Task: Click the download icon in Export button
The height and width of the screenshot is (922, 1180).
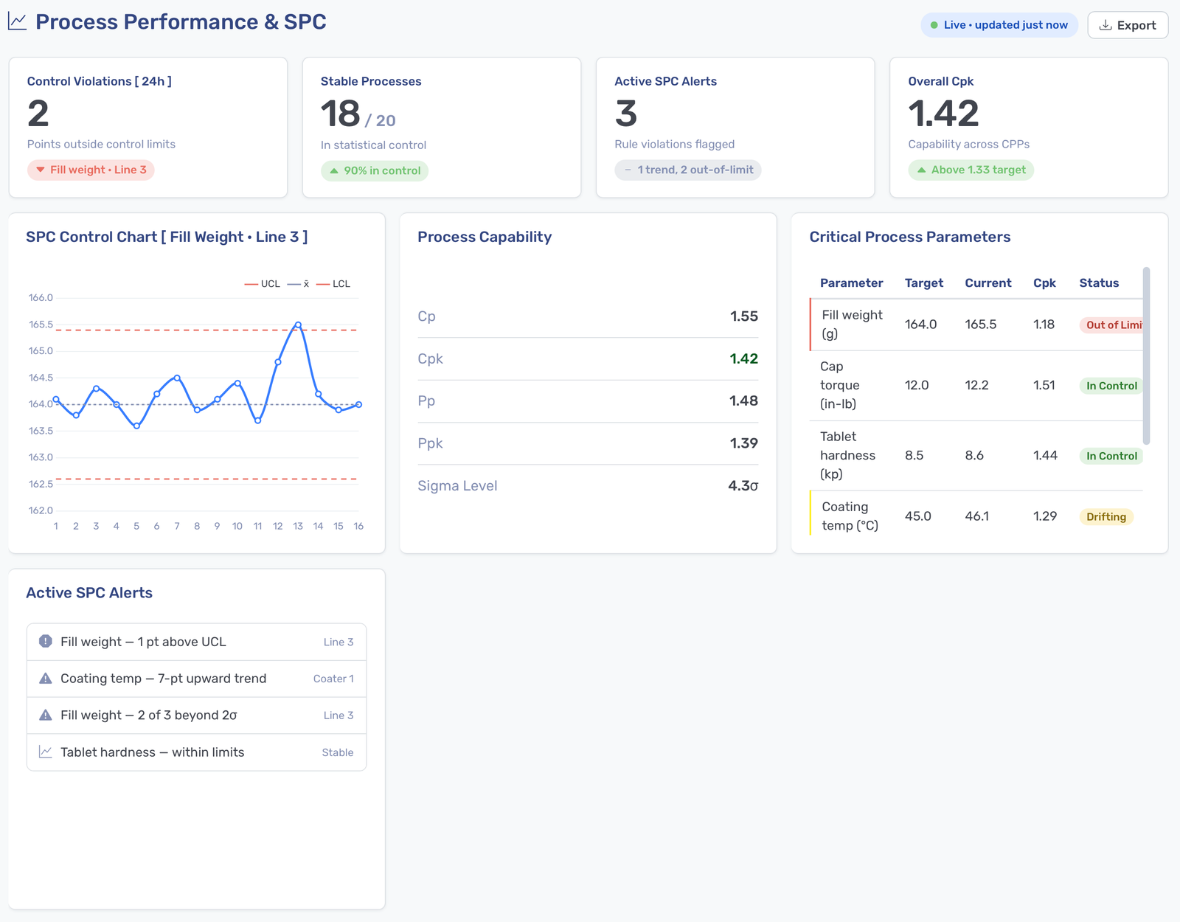Action: pyautogui.click(x=1106, y=25)
